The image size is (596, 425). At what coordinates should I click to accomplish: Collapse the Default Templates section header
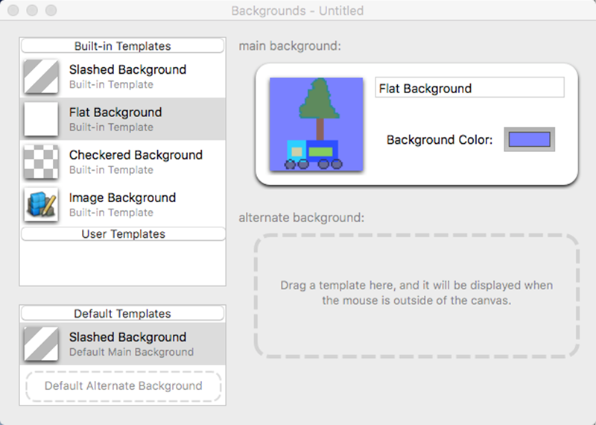(123, 314)
